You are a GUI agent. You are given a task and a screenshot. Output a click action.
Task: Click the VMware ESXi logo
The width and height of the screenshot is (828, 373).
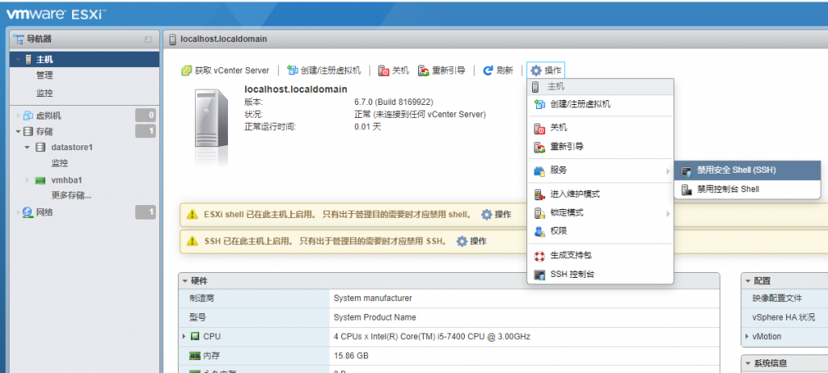click(57, 15)
